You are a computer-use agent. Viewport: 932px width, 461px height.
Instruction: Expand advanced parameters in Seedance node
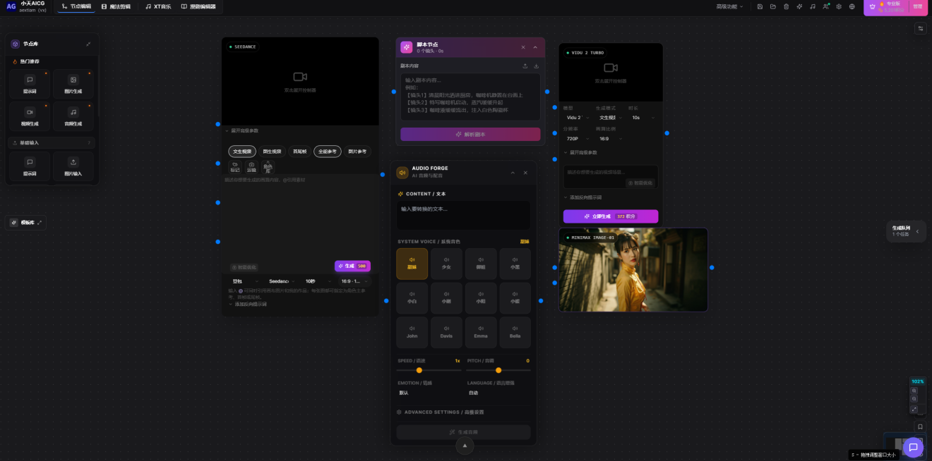241,130
